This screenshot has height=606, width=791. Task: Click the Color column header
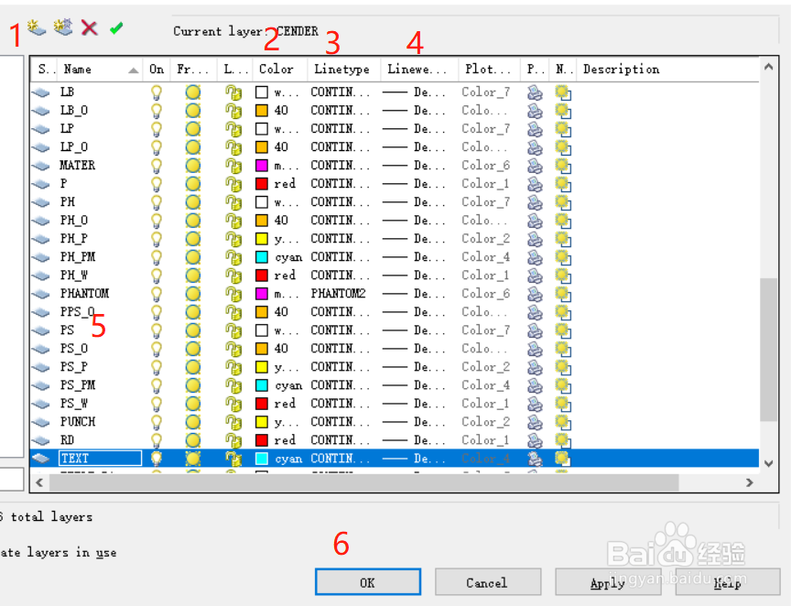click(x=279, y=70)
